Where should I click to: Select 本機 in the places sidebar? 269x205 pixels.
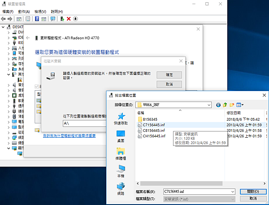point(121,171)
